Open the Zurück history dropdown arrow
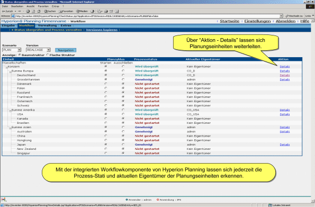This screenshot has width=315, height=207. 15,11
